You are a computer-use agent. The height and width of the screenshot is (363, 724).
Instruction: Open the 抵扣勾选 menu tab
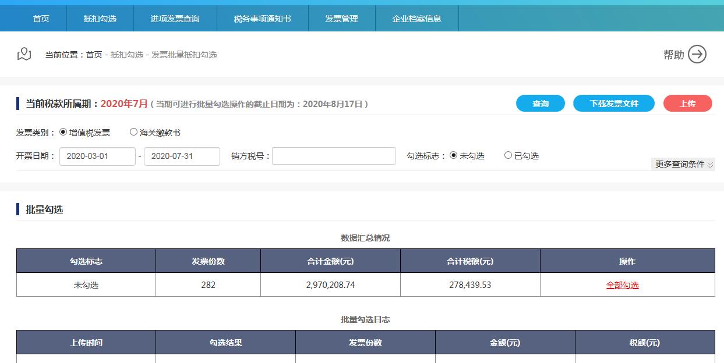click(99, 18)
